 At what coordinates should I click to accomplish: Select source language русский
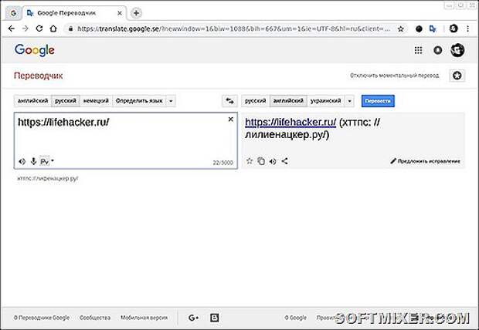[x=66, y=101]
